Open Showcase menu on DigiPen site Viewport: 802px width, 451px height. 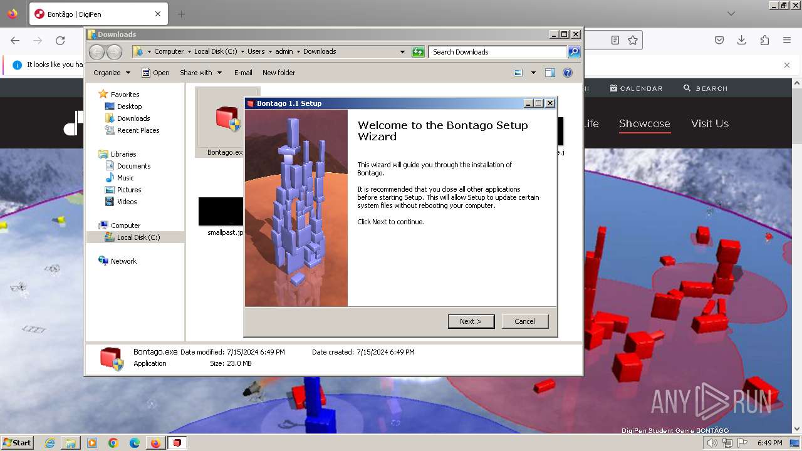[644, 124]
